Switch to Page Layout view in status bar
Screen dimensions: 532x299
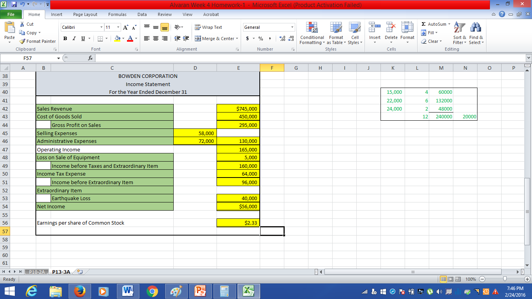coord(451,279)
